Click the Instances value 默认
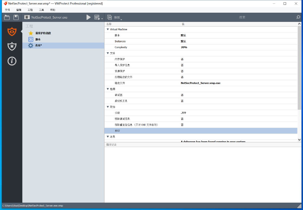Viewport: 303px width, 210px height. [184, 41]
